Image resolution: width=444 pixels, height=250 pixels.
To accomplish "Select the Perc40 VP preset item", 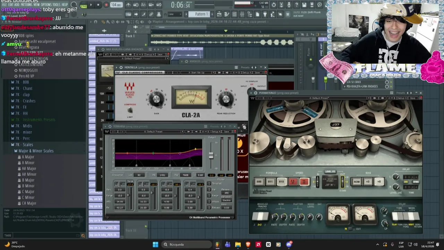I will (24, 76).
